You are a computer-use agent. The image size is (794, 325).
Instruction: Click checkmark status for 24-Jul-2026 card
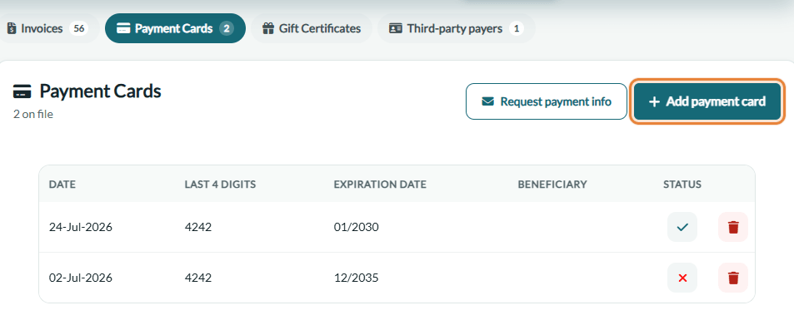682,228
